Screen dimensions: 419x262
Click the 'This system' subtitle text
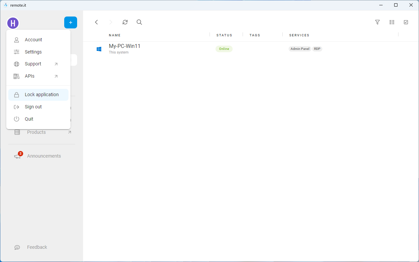click(119, 52)
